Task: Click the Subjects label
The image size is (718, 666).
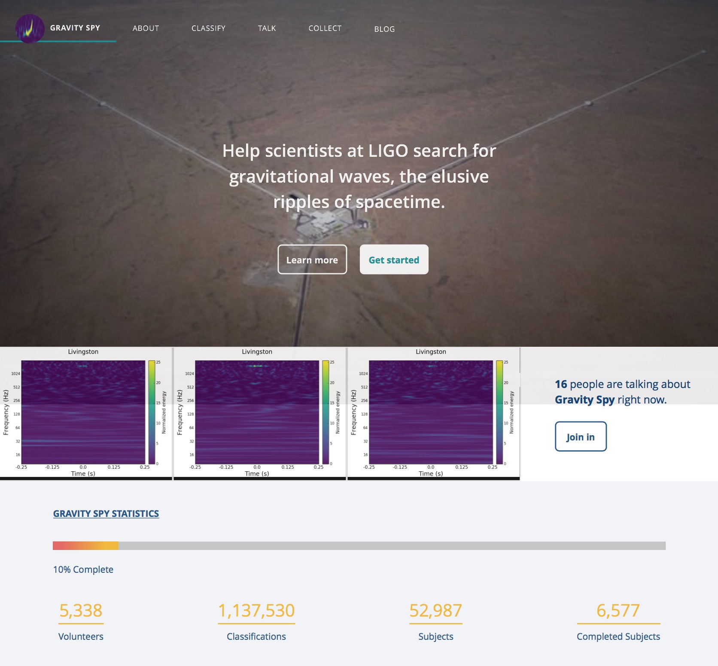Action: pyautogui.click(x=436, y=636)
